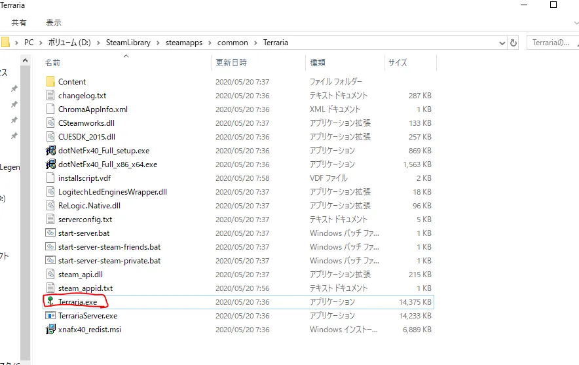
Task: Select the dotNetFx40_Full_setup.exe file name
Action: point(103,150)
